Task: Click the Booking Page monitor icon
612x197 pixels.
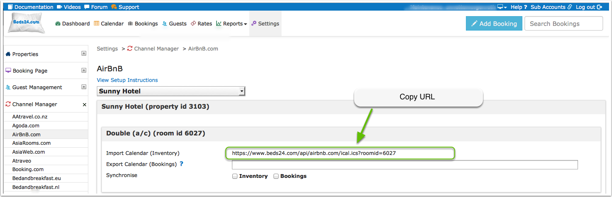Action: 8,70
